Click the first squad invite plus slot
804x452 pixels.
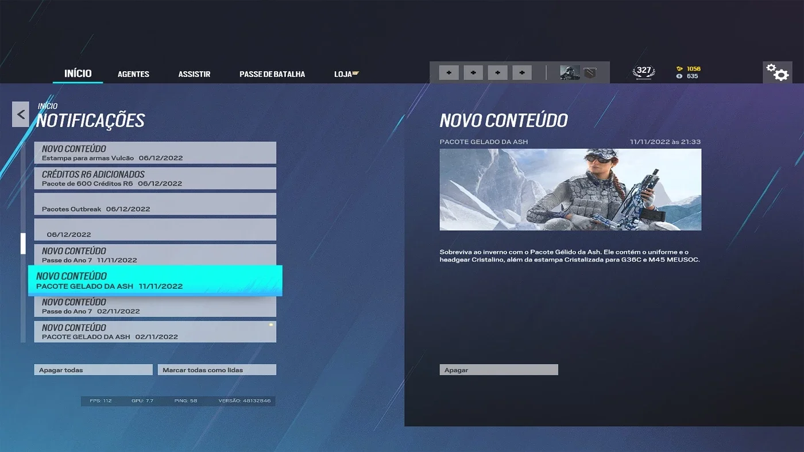pyautogui.click(x=449, y=72)
